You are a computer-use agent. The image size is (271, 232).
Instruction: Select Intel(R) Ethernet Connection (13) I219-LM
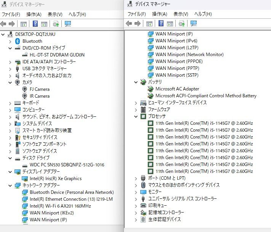click(71, 199)
